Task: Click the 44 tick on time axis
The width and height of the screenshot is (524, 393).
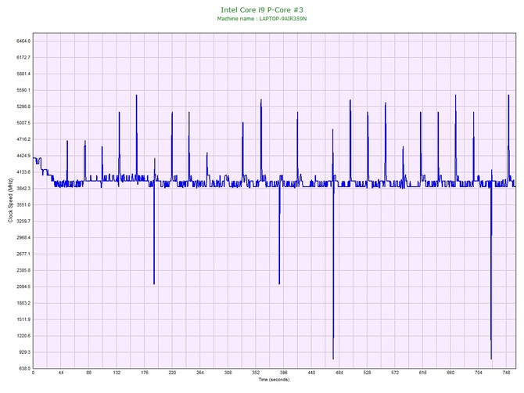Action: (61, 373)
